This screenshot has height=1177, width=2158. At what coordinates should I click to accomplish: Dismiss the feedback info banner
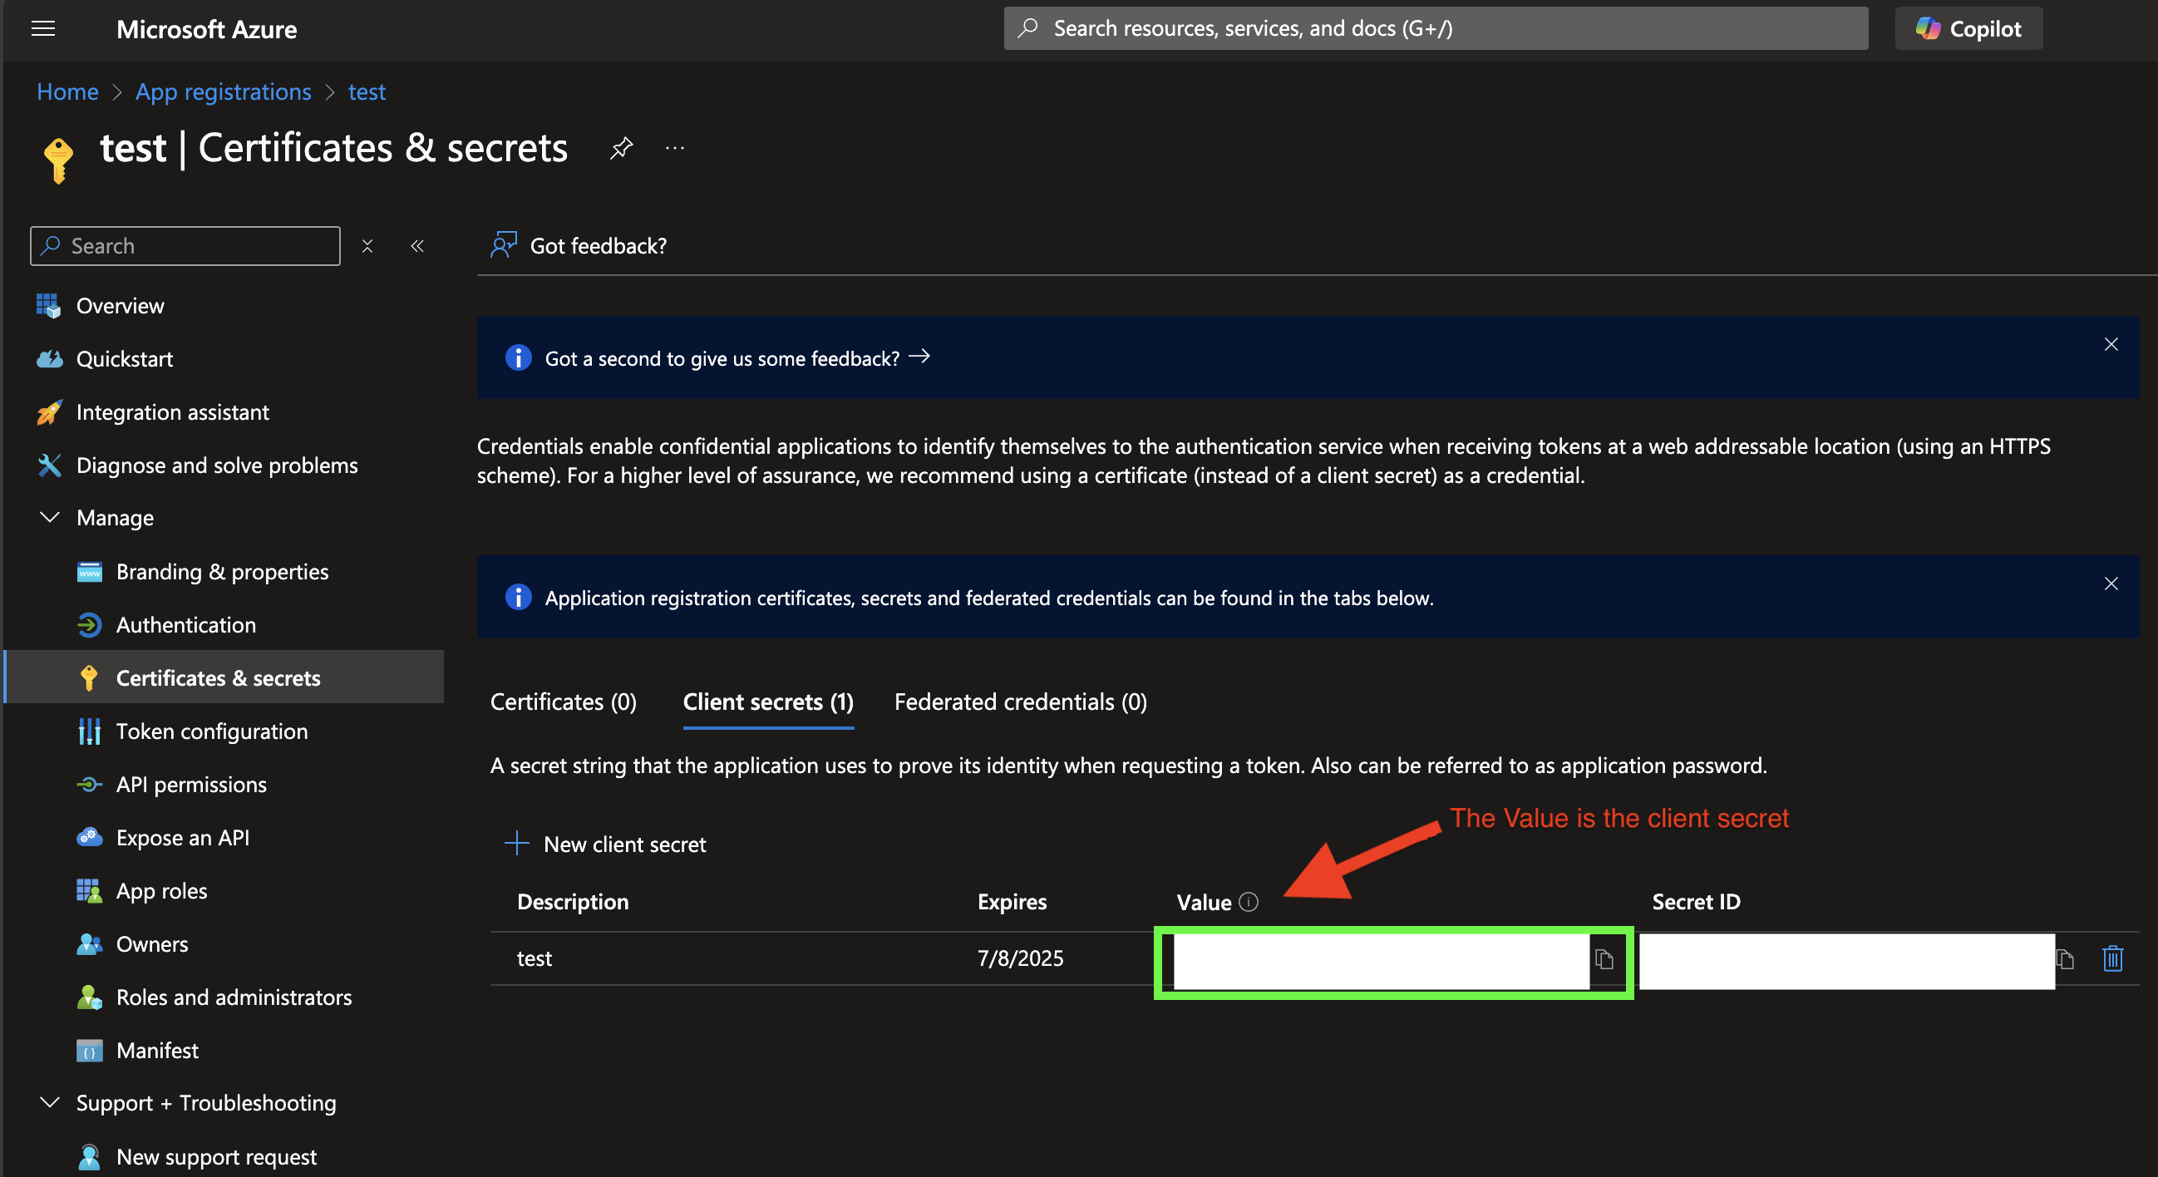(2111, 344)
